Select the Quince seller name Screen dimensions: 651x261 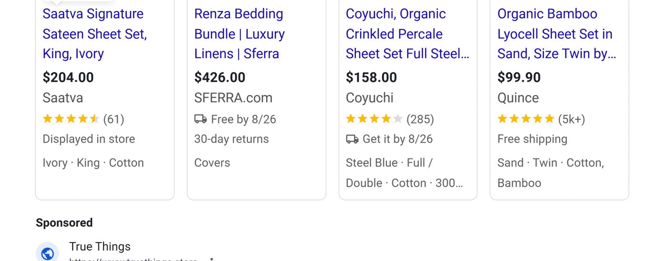pos(518,98)
